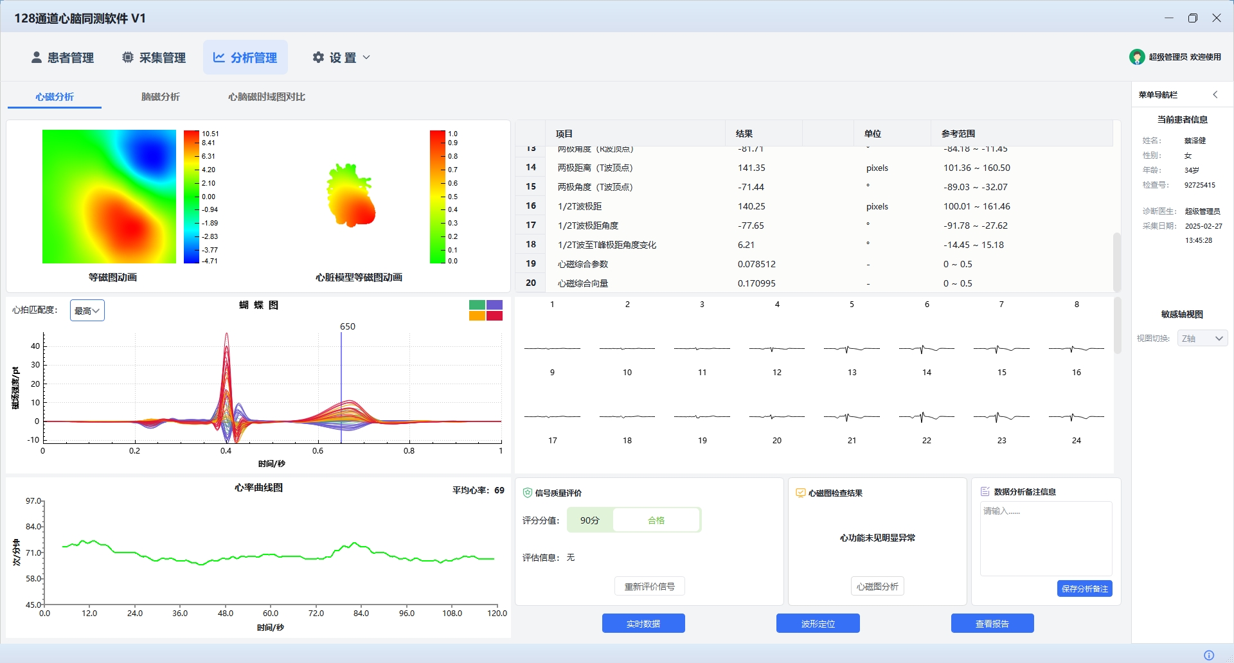
Task: Click the green butterfly-chart color swatch
Action: point(477,305)
